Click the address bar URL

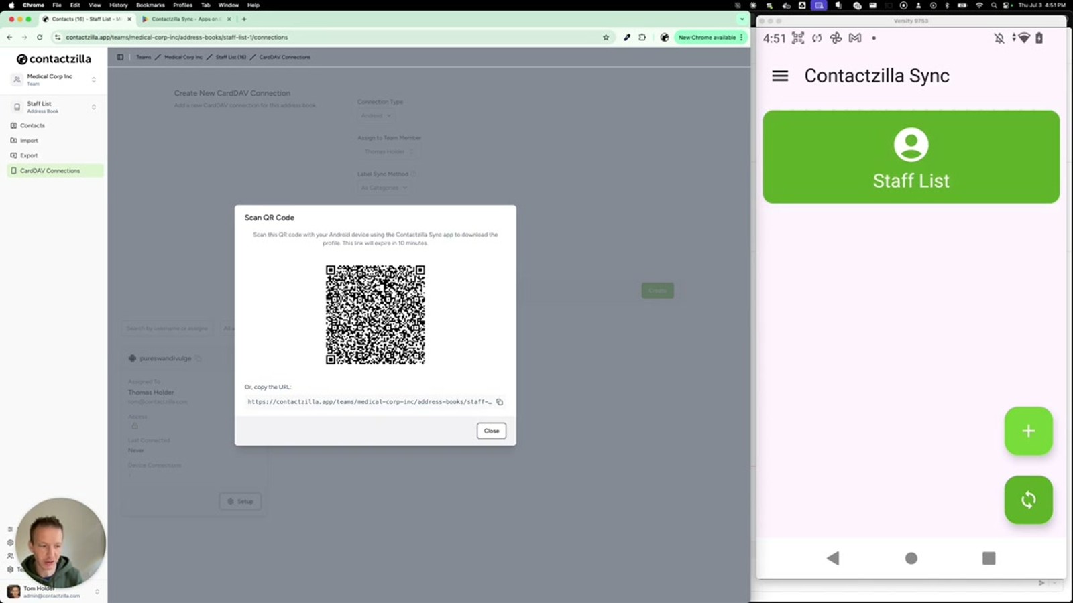pos(177,38)
